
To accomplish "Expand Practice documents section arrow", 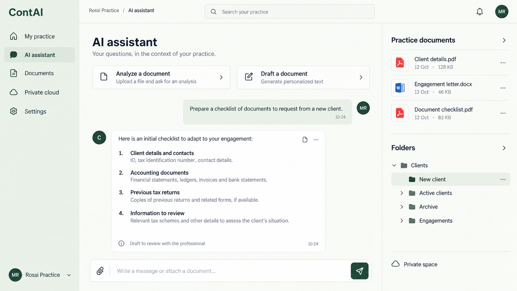I will coord(504,40).
